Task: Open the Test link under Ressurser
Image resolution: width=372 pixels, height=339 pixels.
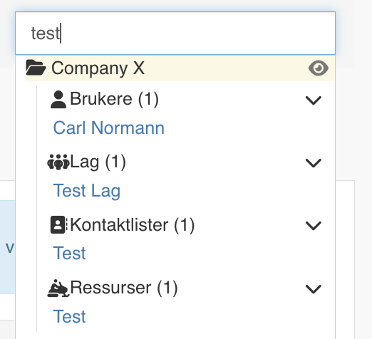Action: click(x=69, y=316)
